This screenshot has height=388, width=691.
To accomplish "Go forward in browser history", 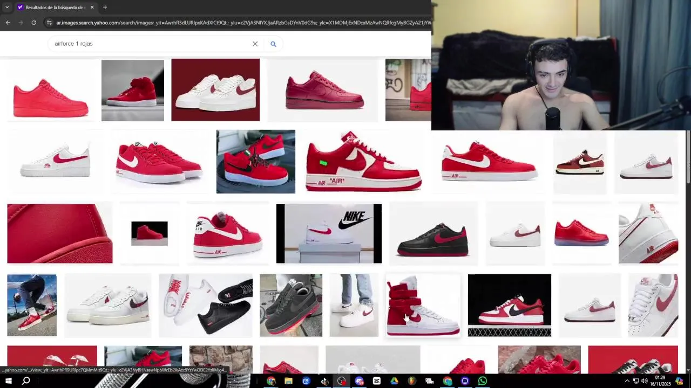I will point(21,23).
